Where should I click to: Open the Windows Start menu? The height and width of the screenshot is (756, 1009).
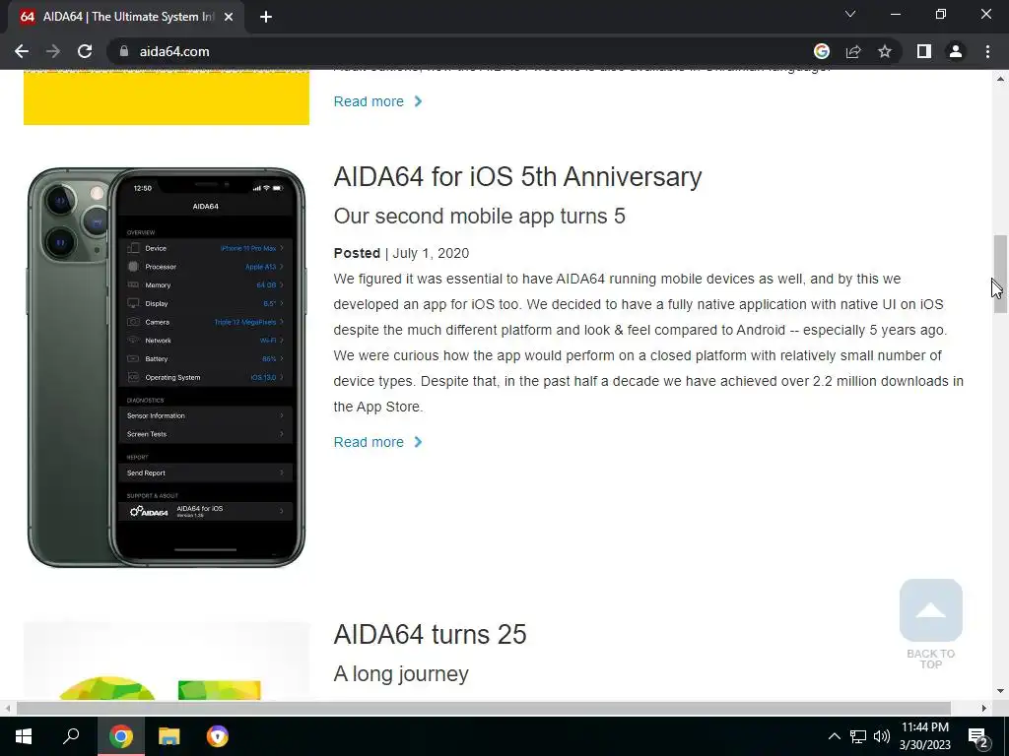[24, 736]
